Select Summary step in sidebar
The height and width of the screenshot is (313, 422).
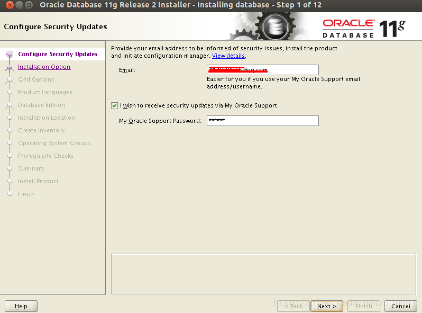(x=31, y=168)
